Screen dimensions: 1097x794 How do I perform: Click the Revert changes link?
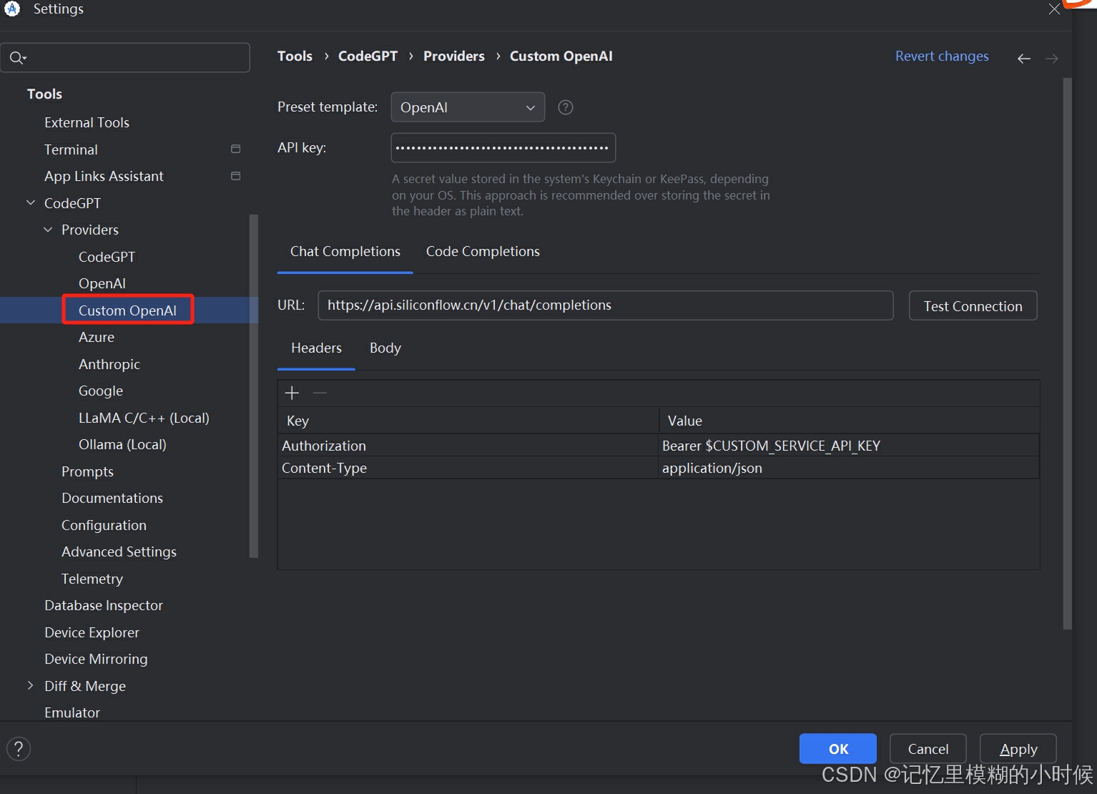[x=941, y=56]
